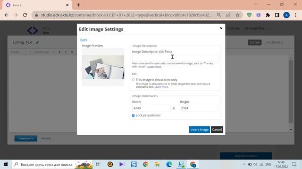Click the Width field showing 4240
This screenshot has height=169, width=302.
point(151,108)
